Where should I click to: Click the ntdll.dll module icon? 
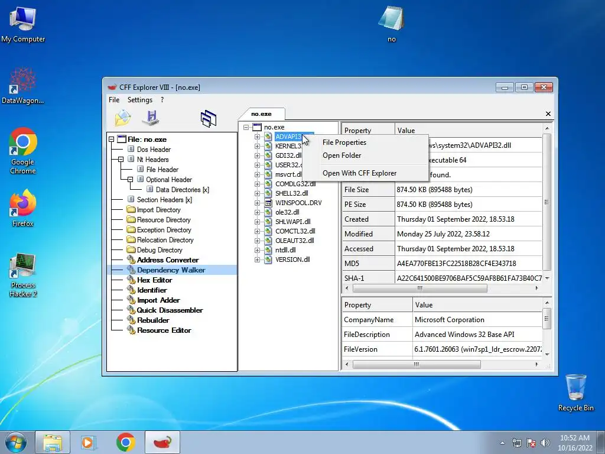[268, 250]
